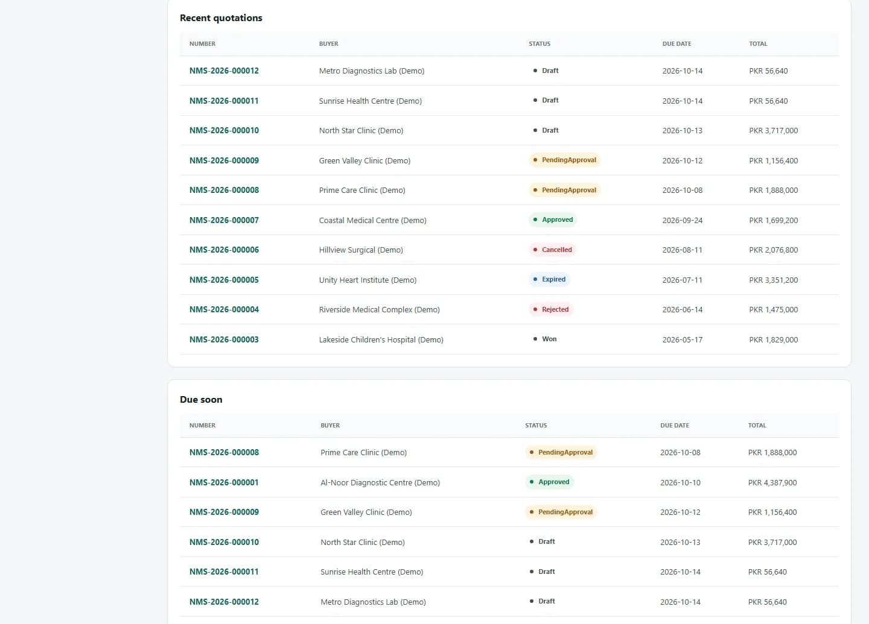Open quotation NMS-2026-000011 in Recent quotations
The height and width of the screenshot is (624, 869).
pyautogui.click(x=224, y=101)
